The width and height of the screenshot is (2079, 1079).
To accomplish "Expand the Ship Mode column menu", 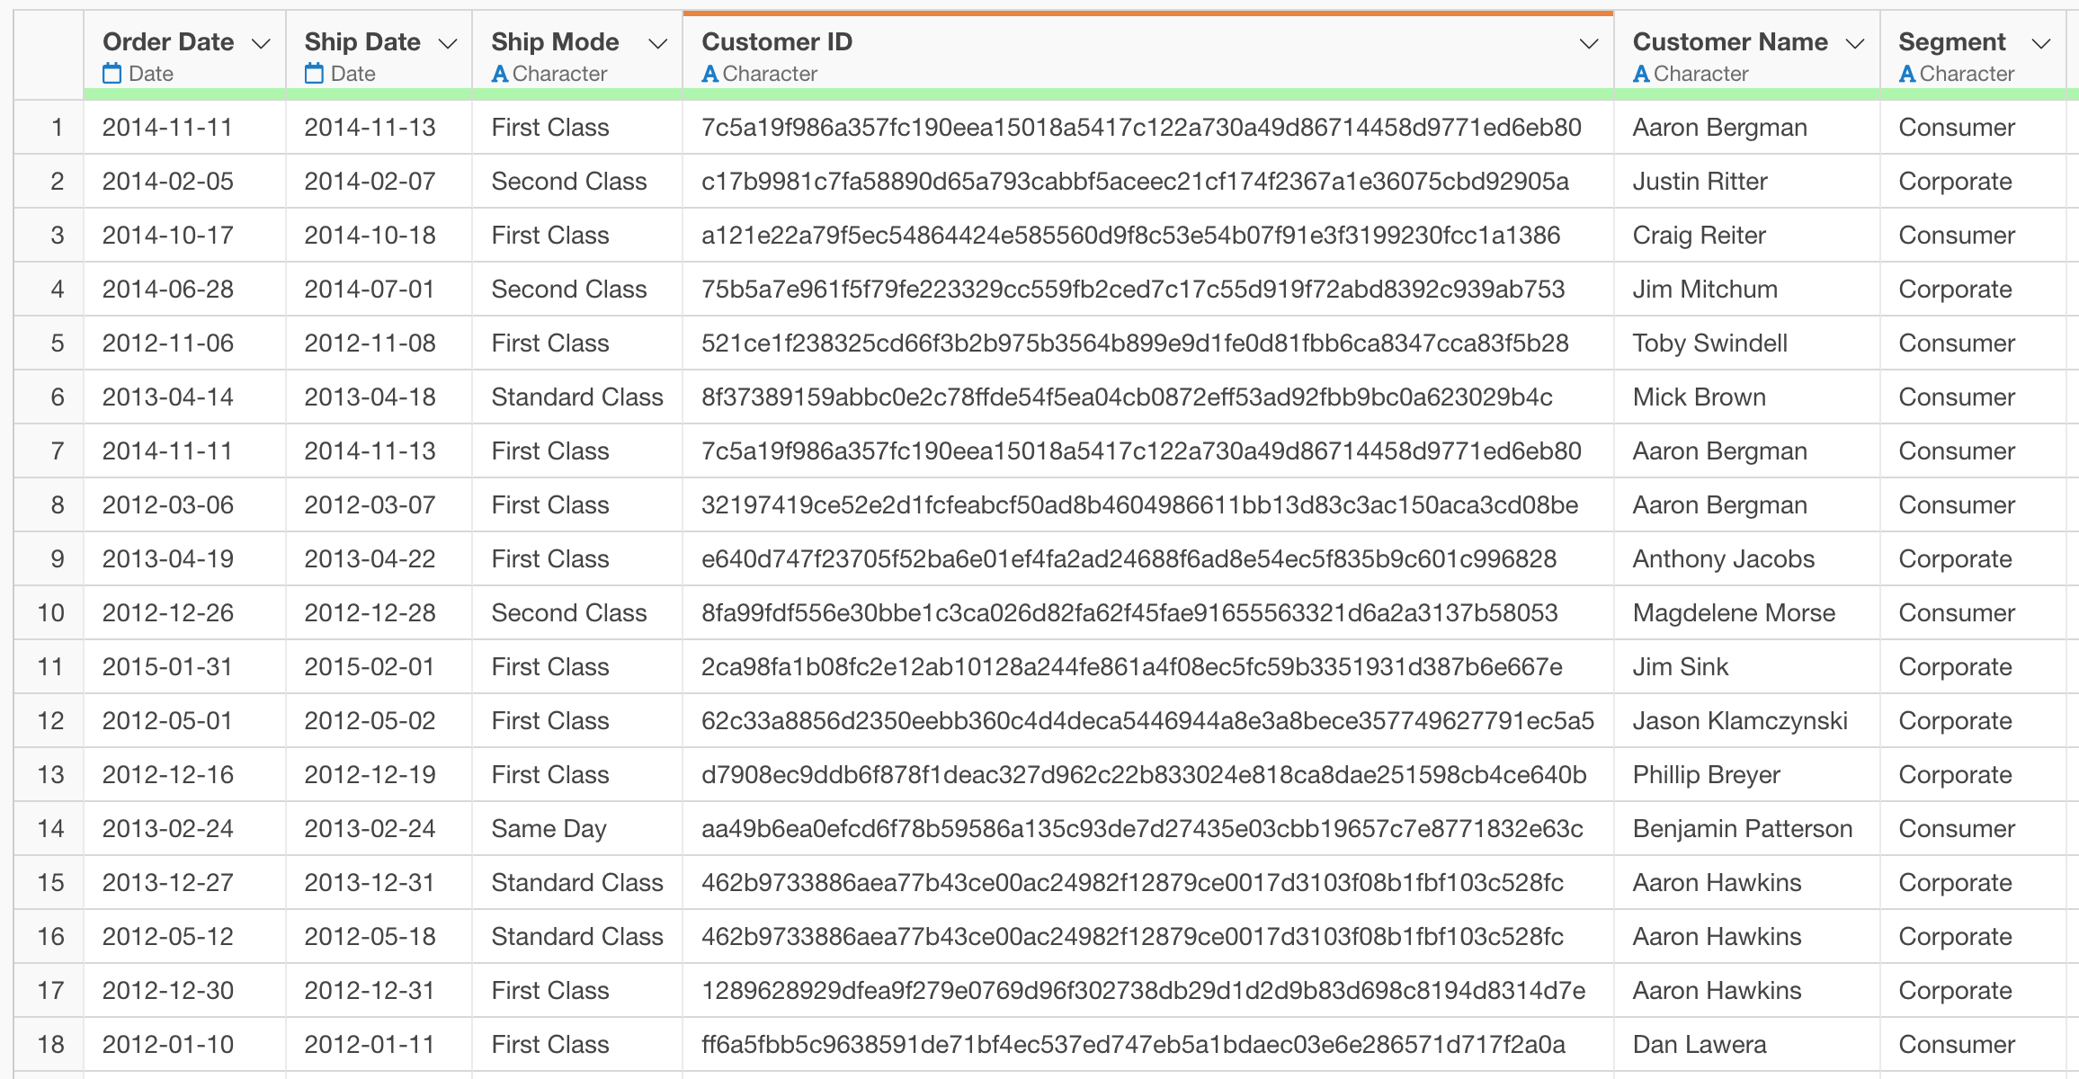I will coord(658,44).
